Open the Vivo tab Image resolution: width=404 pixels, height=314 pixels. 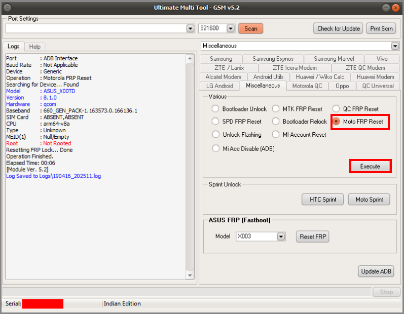point(382,59)
